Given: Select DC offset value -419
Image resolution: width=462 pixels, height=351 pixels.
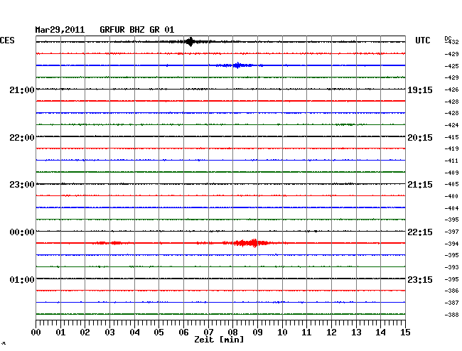Looking at the screenshot, I should point(451,148).
